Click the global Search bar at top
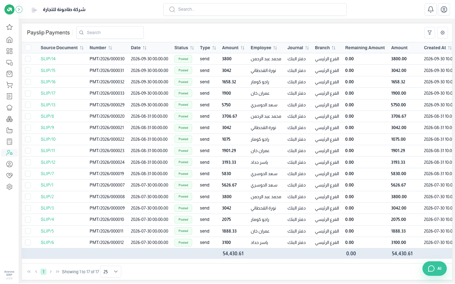The image size is (455, 284). (x=255, y=9)
